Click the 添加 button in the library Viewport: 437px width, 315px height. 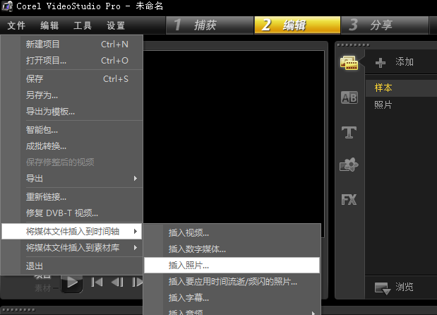click(404, 62)
